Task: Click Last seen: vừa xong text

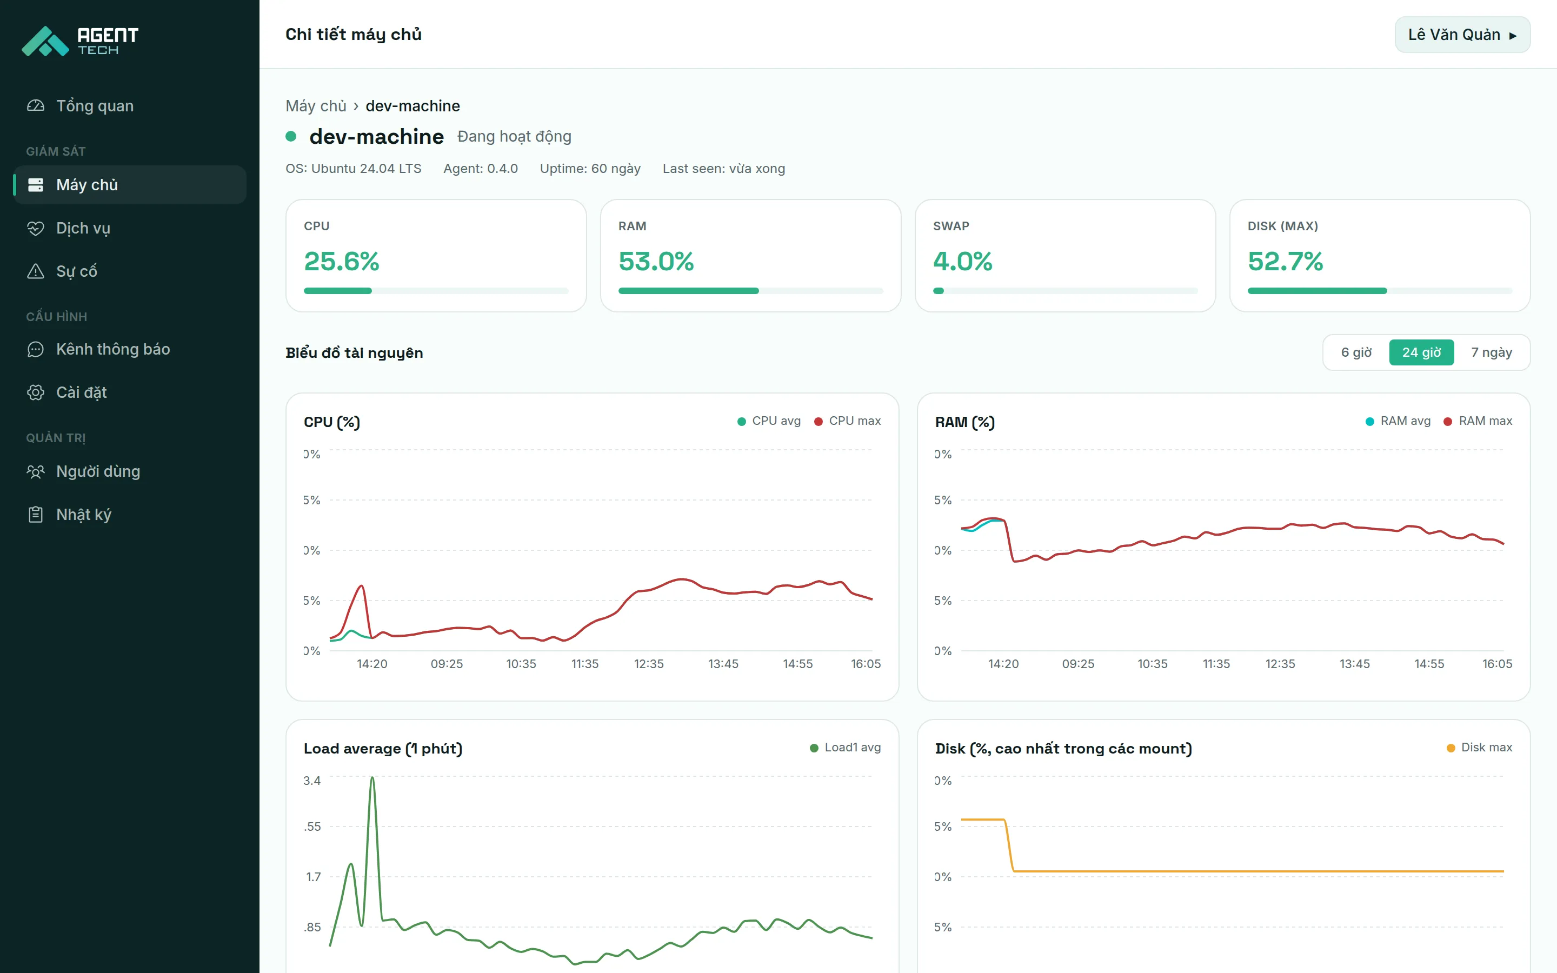Action: pos(724,169)
